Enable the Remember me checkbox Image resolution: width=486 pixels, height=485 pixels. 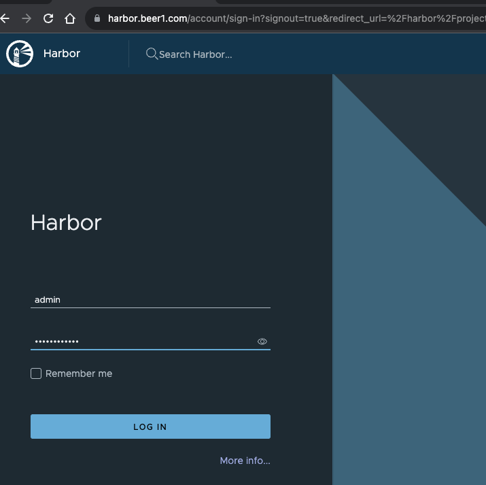click(x=36, y=373)
